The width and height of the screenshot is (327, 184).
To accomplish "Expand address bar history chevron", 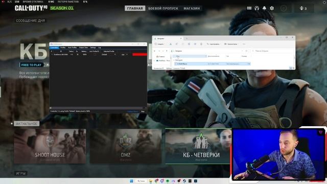I will (242, 51).
